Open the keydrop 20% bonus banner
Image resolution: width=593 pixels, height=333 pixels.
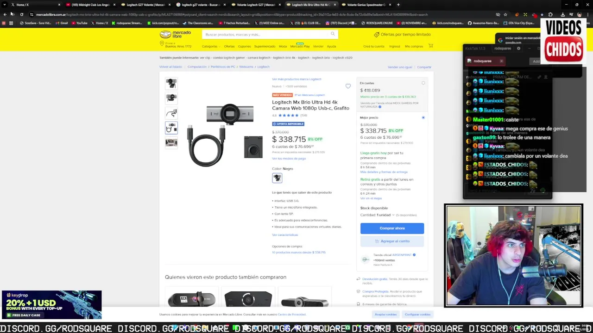click(51, 305)
